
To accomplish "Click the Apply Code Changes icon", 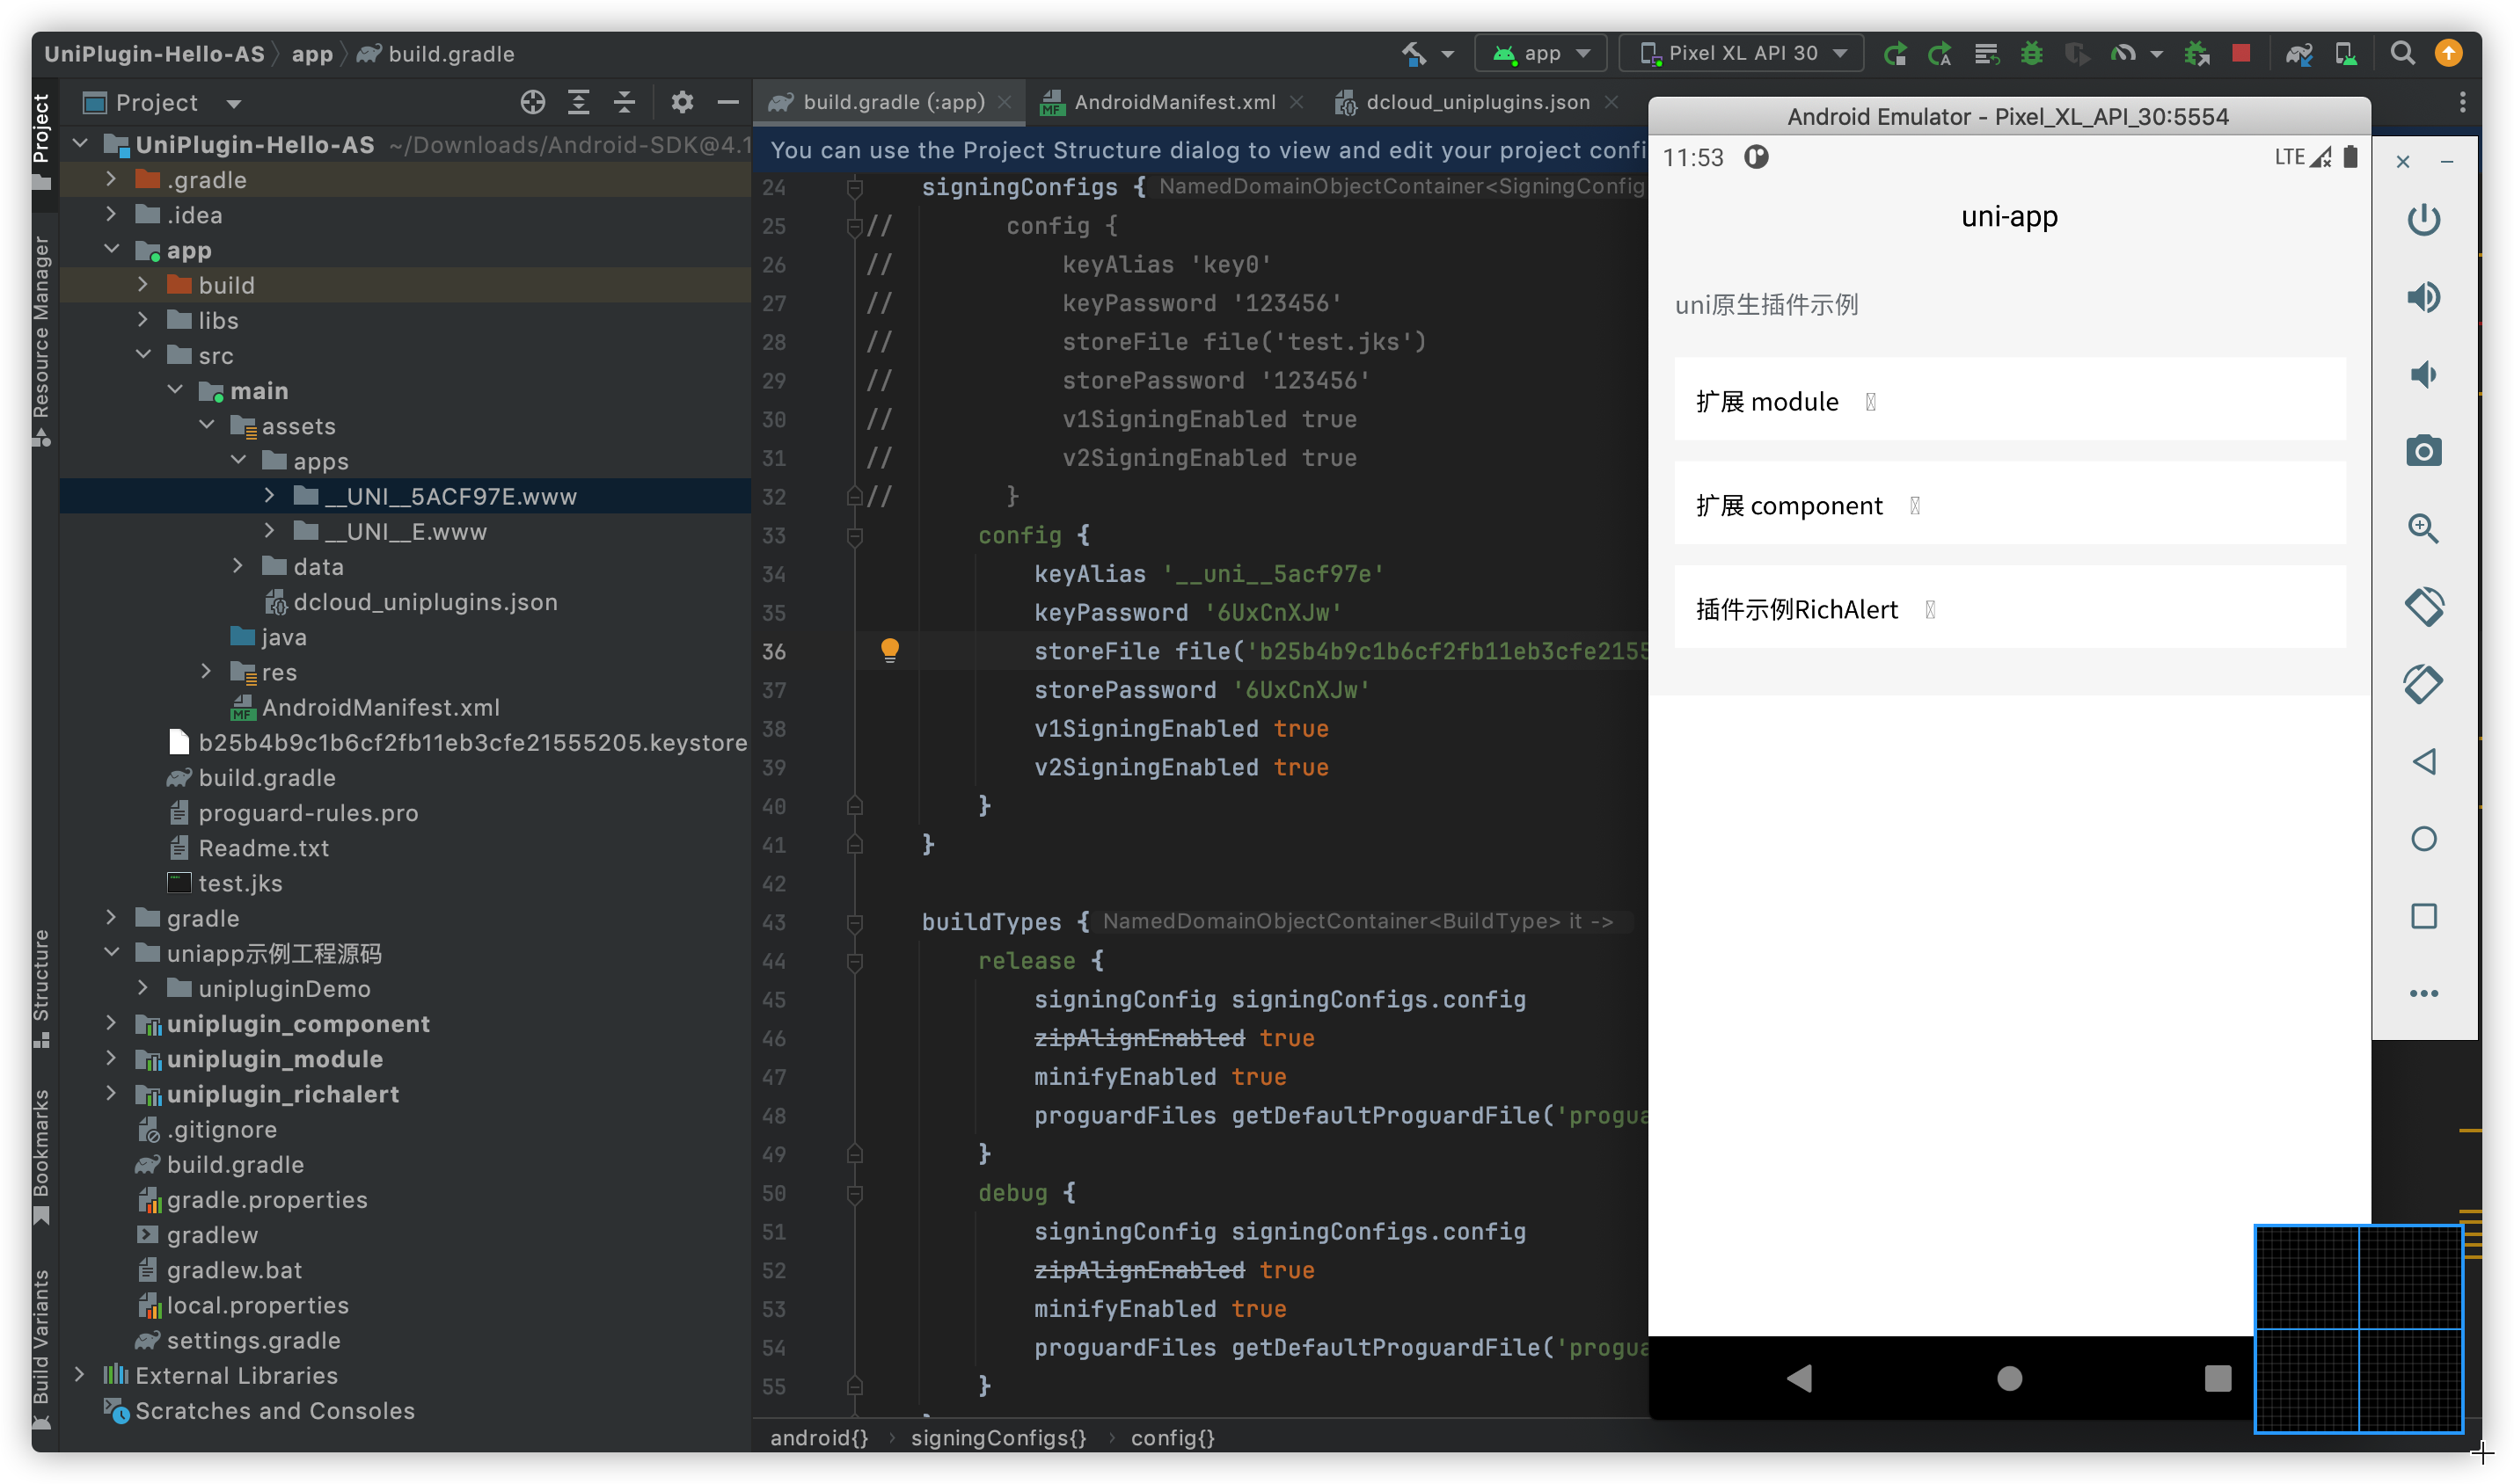I will tap(1986, 54).
